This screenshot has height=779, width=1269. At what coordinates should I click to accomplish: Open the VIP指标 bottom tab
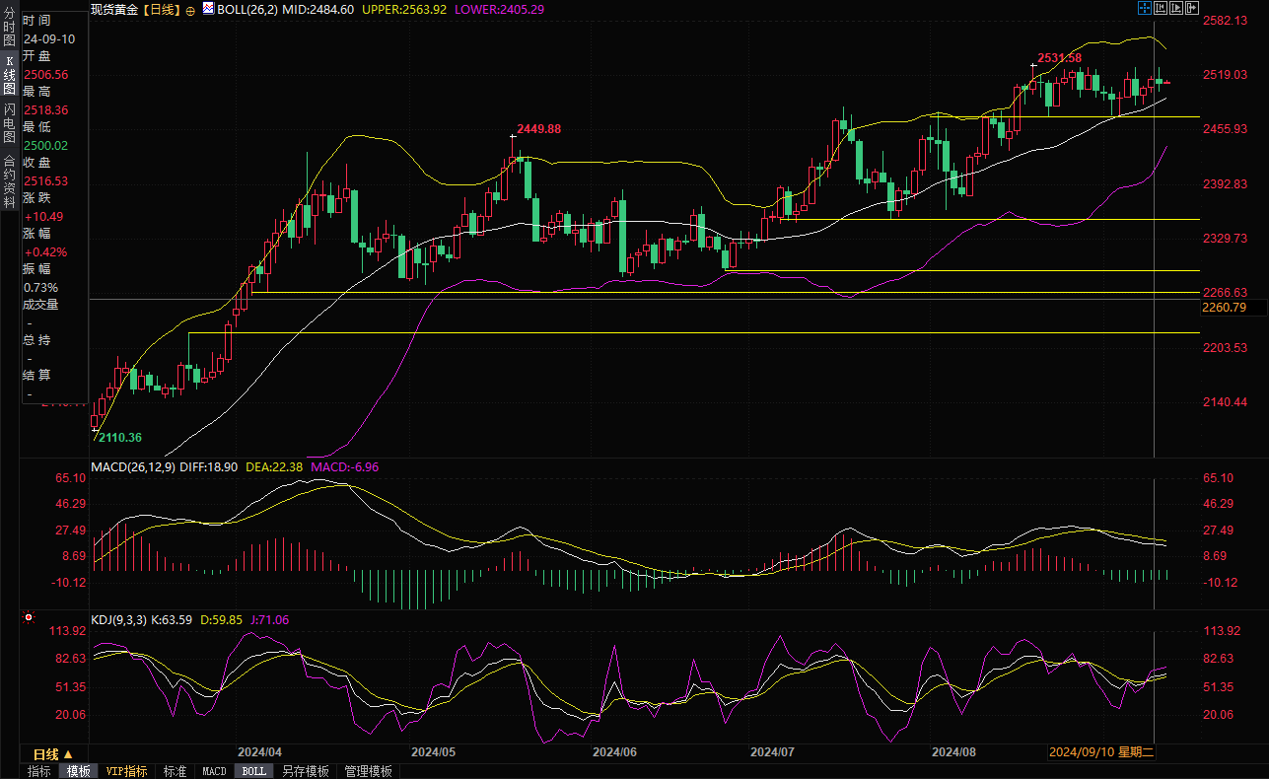pyautogui.click(x=126, y=771)
